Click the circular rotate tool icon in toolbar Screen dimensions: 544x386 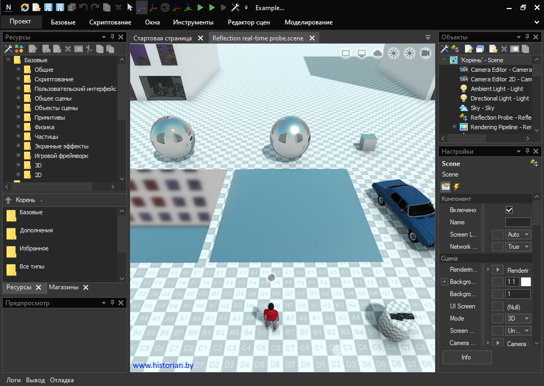(165, 8)
